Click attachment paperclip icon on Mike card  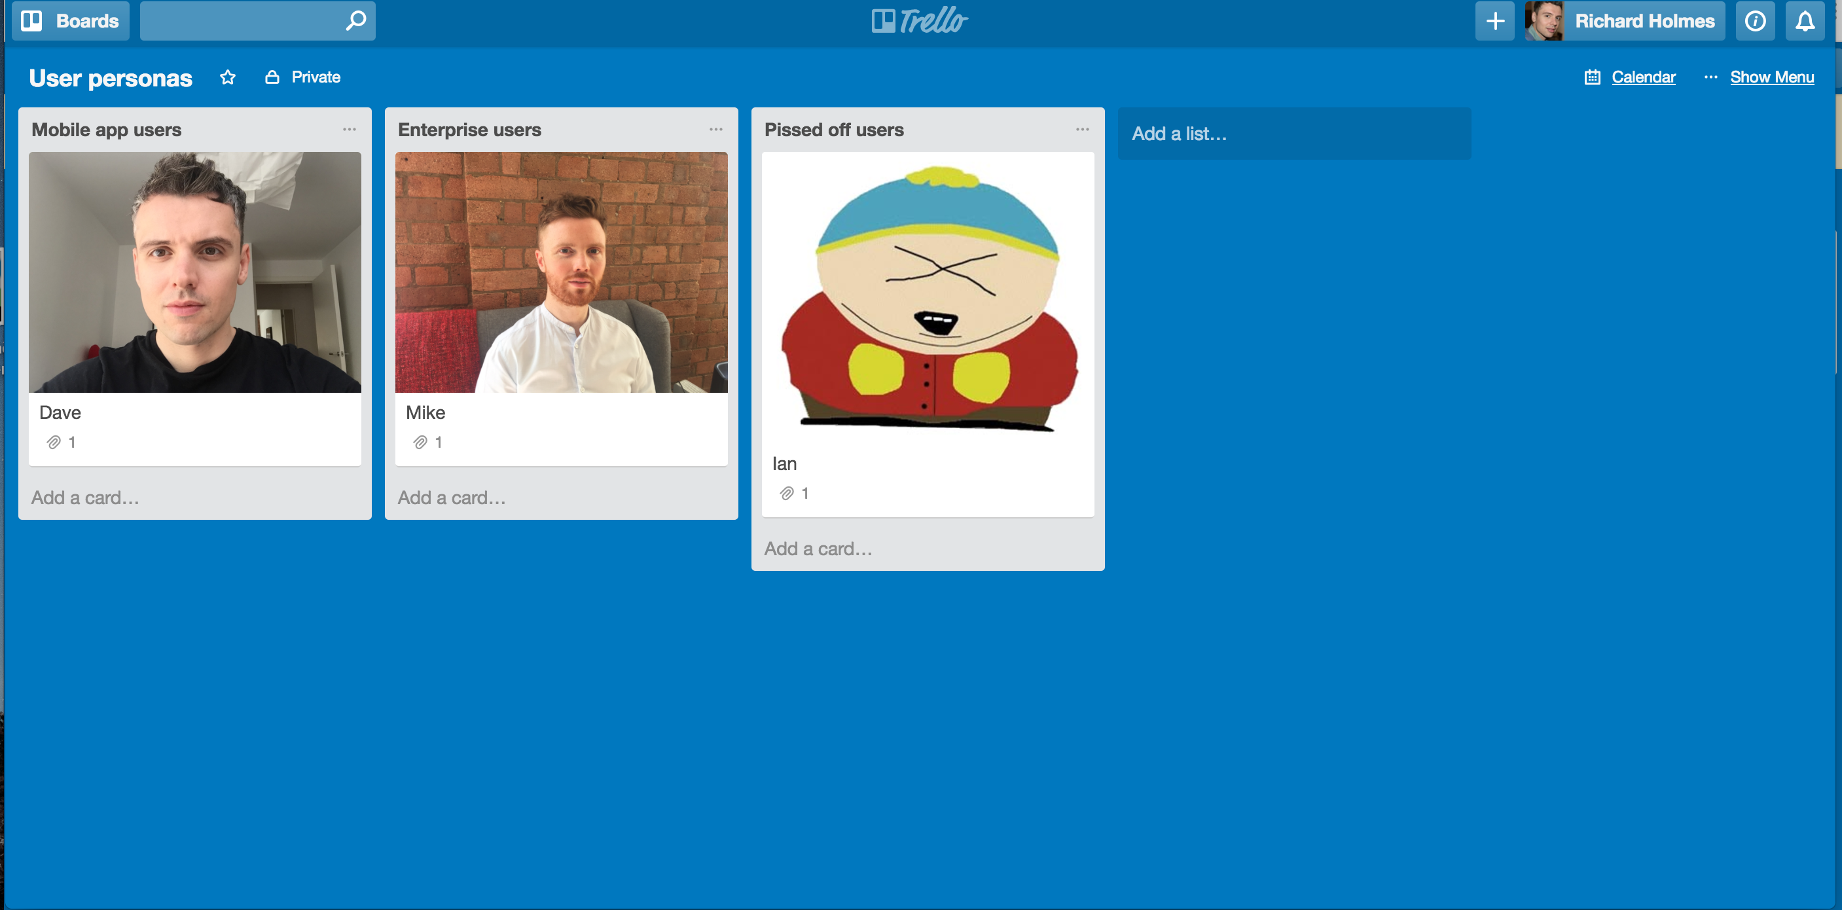[x=420, y=442]
